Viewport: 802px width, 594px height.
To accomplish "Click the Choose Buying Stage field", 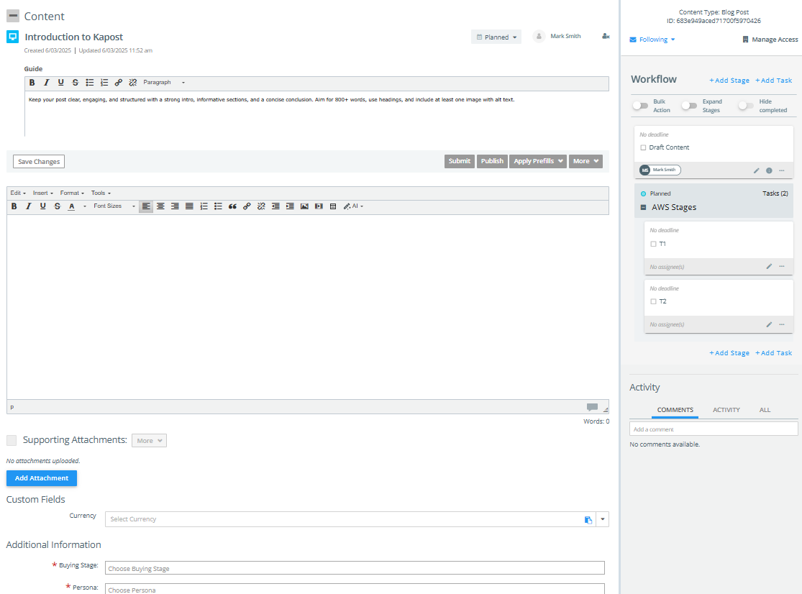I will coord(355,568).
